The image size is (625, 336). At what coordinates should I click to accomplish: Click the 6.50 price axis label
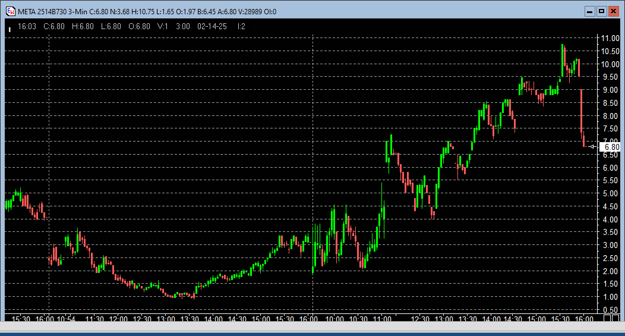(610, 155)
